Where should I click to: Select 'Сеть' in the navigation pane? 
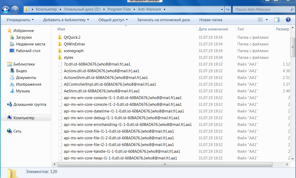[x=17, y=131]
